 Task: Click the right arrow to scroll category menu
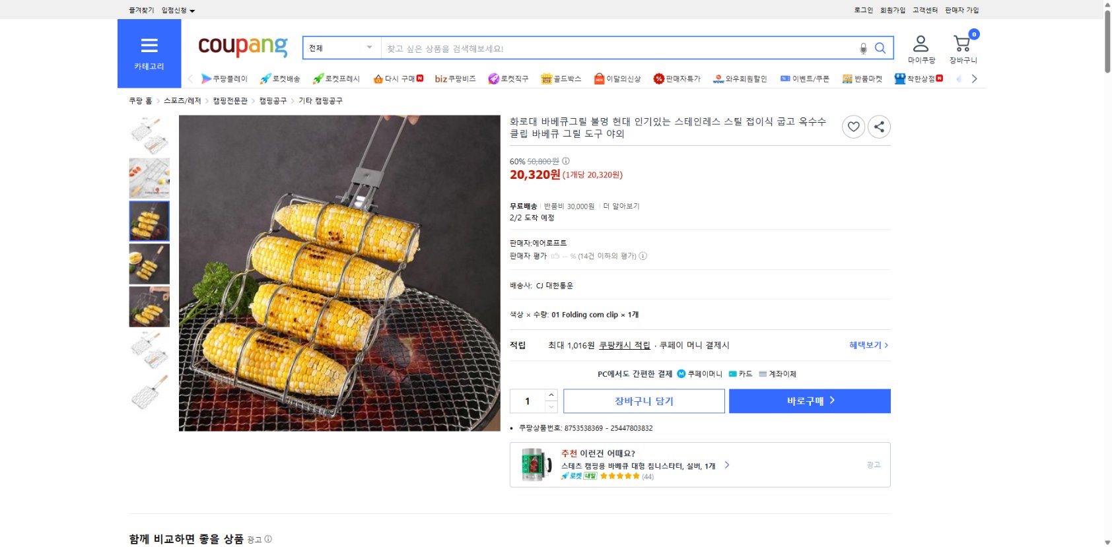click(x=975, y=78)
